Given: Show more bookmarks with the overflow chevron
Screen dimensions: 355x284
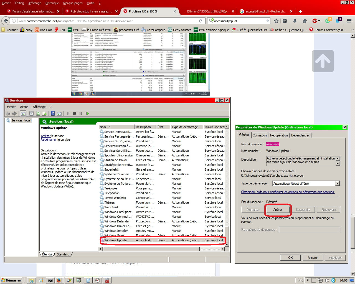Looking at the screenshot, I should tap(352, 30).
